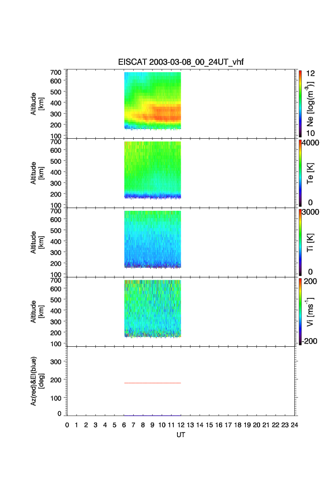Click tick label 12 on the UT axis
Screen dimensions: 323x485
(181, 425)
